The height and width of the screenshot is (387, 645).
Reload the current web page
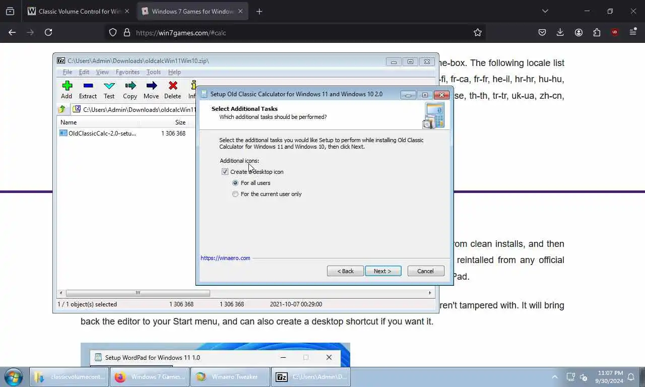click(48, 32)
